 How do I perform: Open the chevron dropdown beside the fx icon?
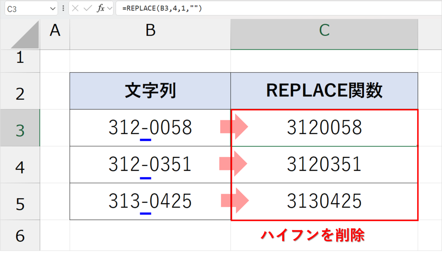coord(109,9)
